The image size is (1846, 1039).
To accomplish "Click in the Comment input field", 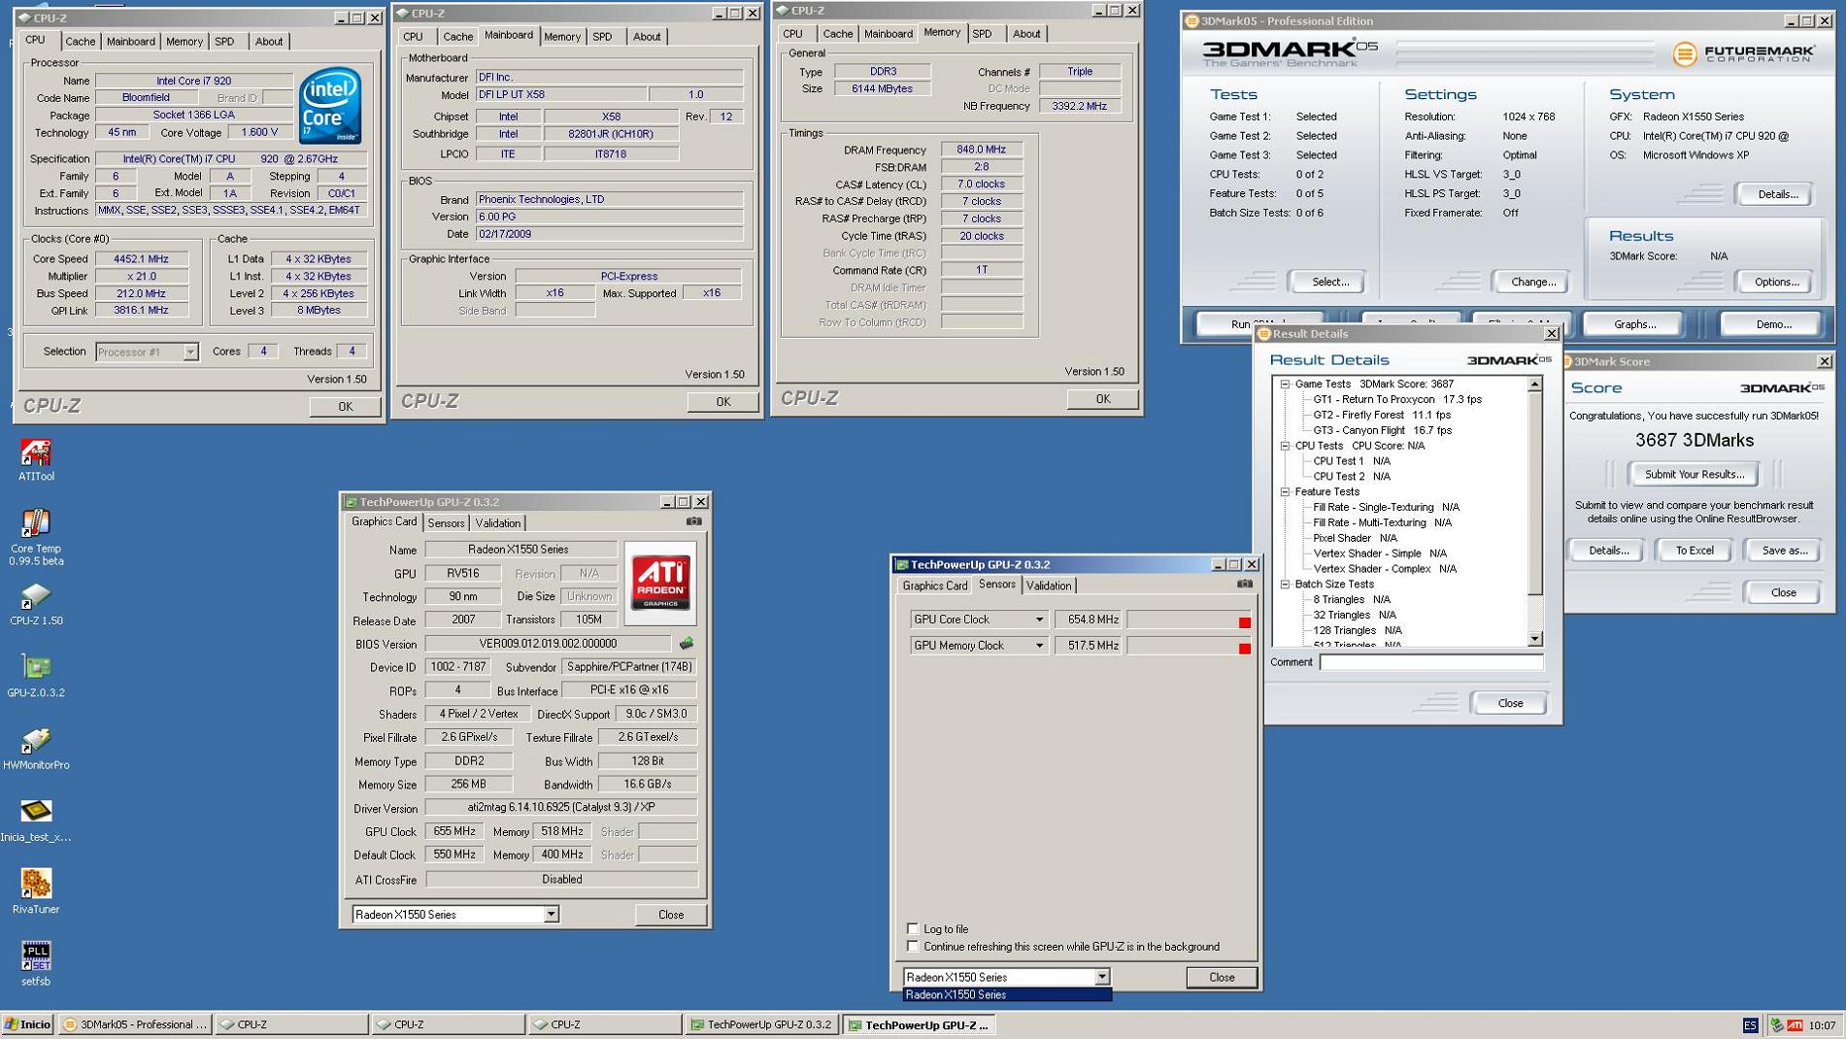I will coord(1430,662).
